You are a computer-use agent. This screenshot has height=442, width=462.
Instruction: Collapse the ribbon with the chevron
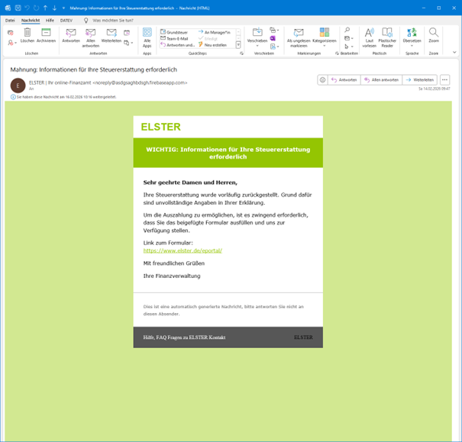click(454, 52)
